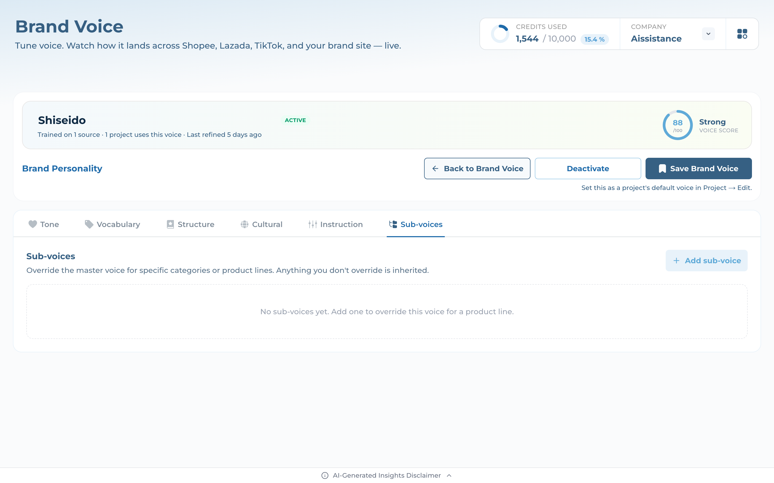This screenshot has width=774, height=483.
Task: Click the plus icon on Add sub-voice
Action: 676,261
